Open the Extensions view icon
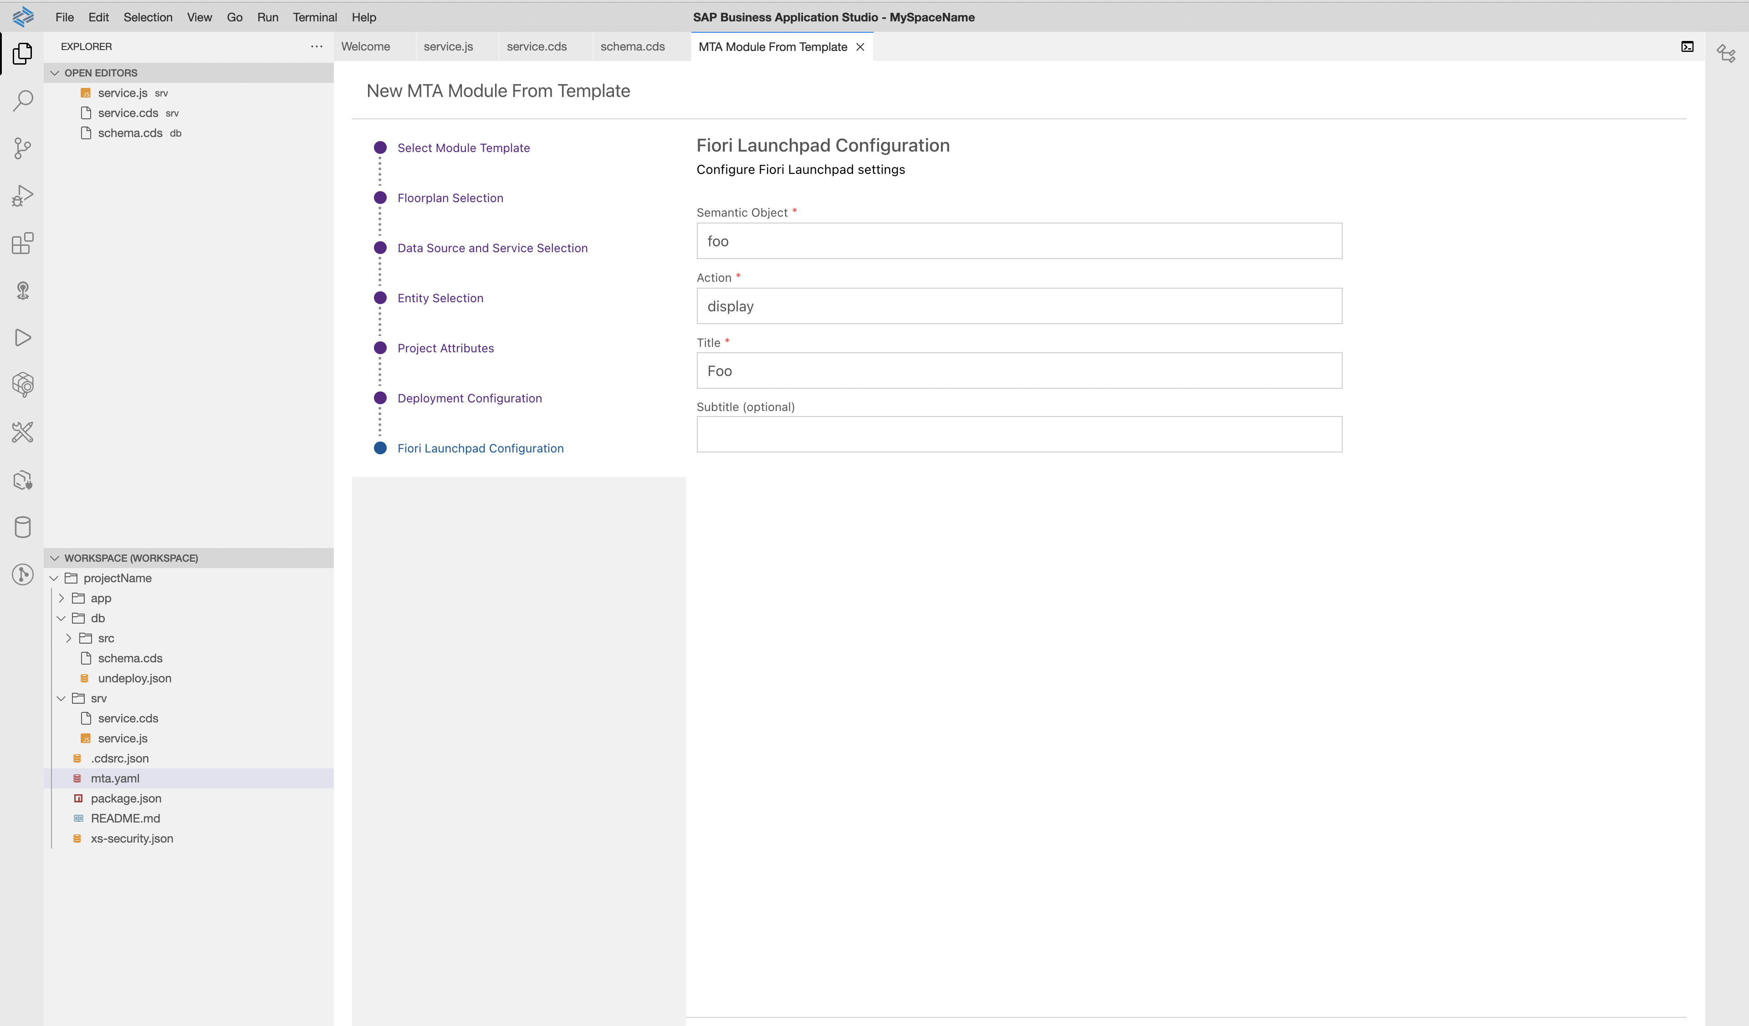The width and height of the screenshot is (1749, 1026). pyautogui.click(x=22, y=243)
